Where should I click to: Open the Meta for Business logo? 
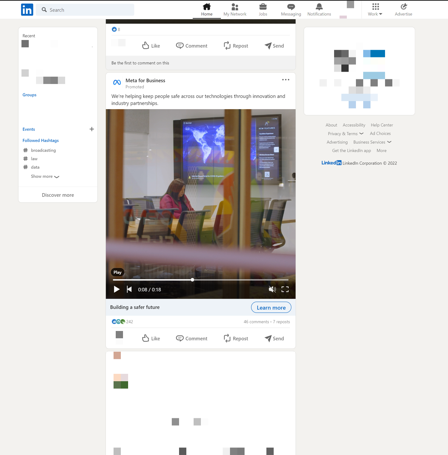pos(117,83)
